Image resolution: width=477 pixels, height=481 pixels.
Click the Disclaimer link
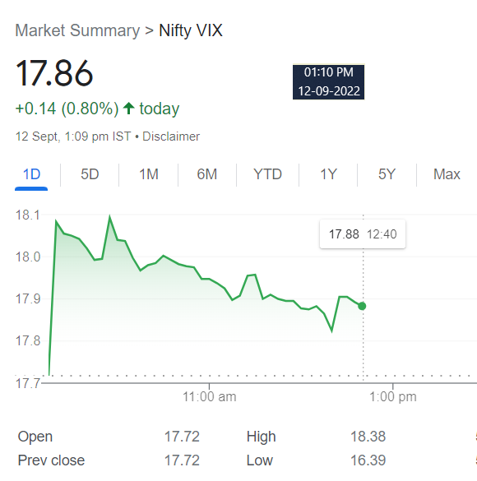171,136
